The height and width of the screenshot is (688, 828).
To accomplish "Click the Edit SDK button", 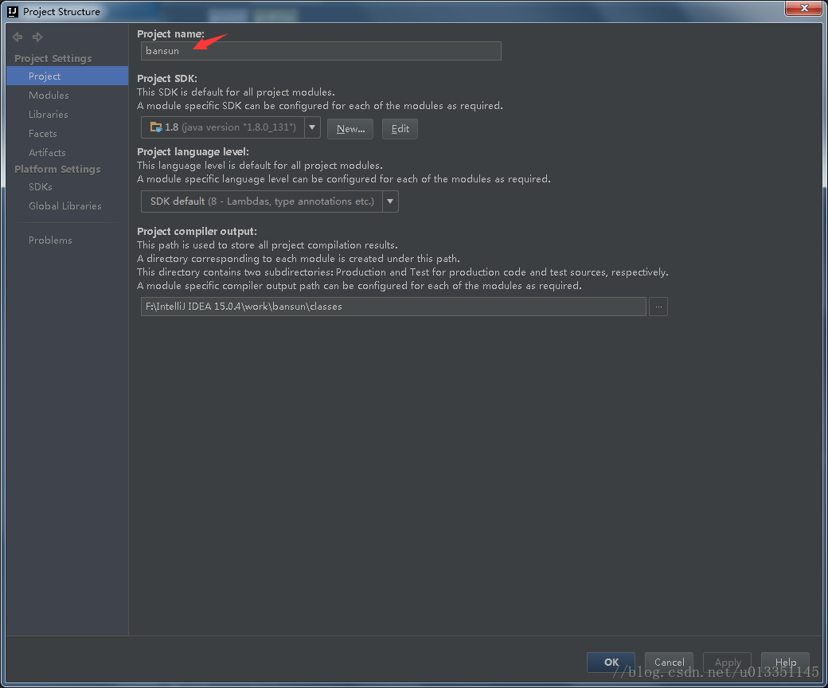I will [400, 129].
